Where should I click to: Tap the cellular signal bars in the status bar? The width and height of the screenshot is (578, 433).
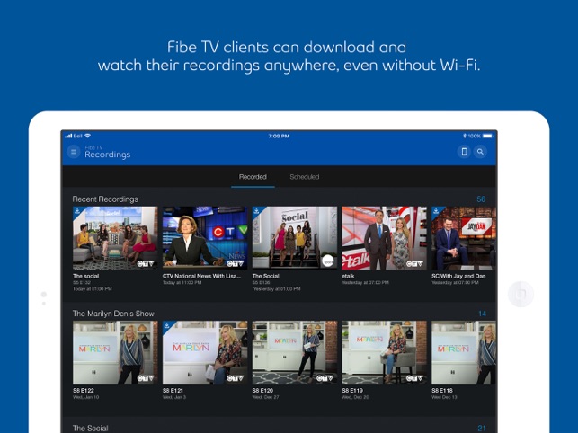point(68,136)
